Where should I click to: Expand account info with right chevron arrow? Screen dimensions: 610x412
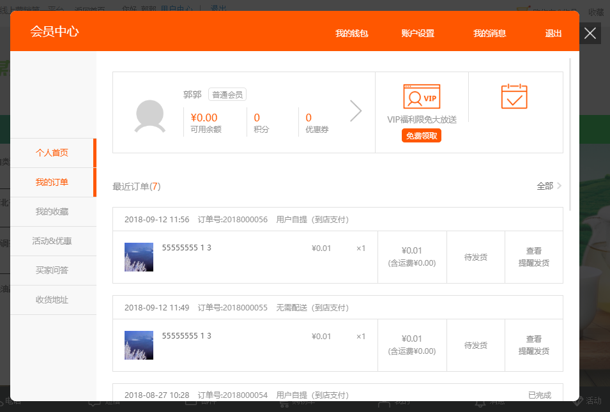click(x=356, y=111)
